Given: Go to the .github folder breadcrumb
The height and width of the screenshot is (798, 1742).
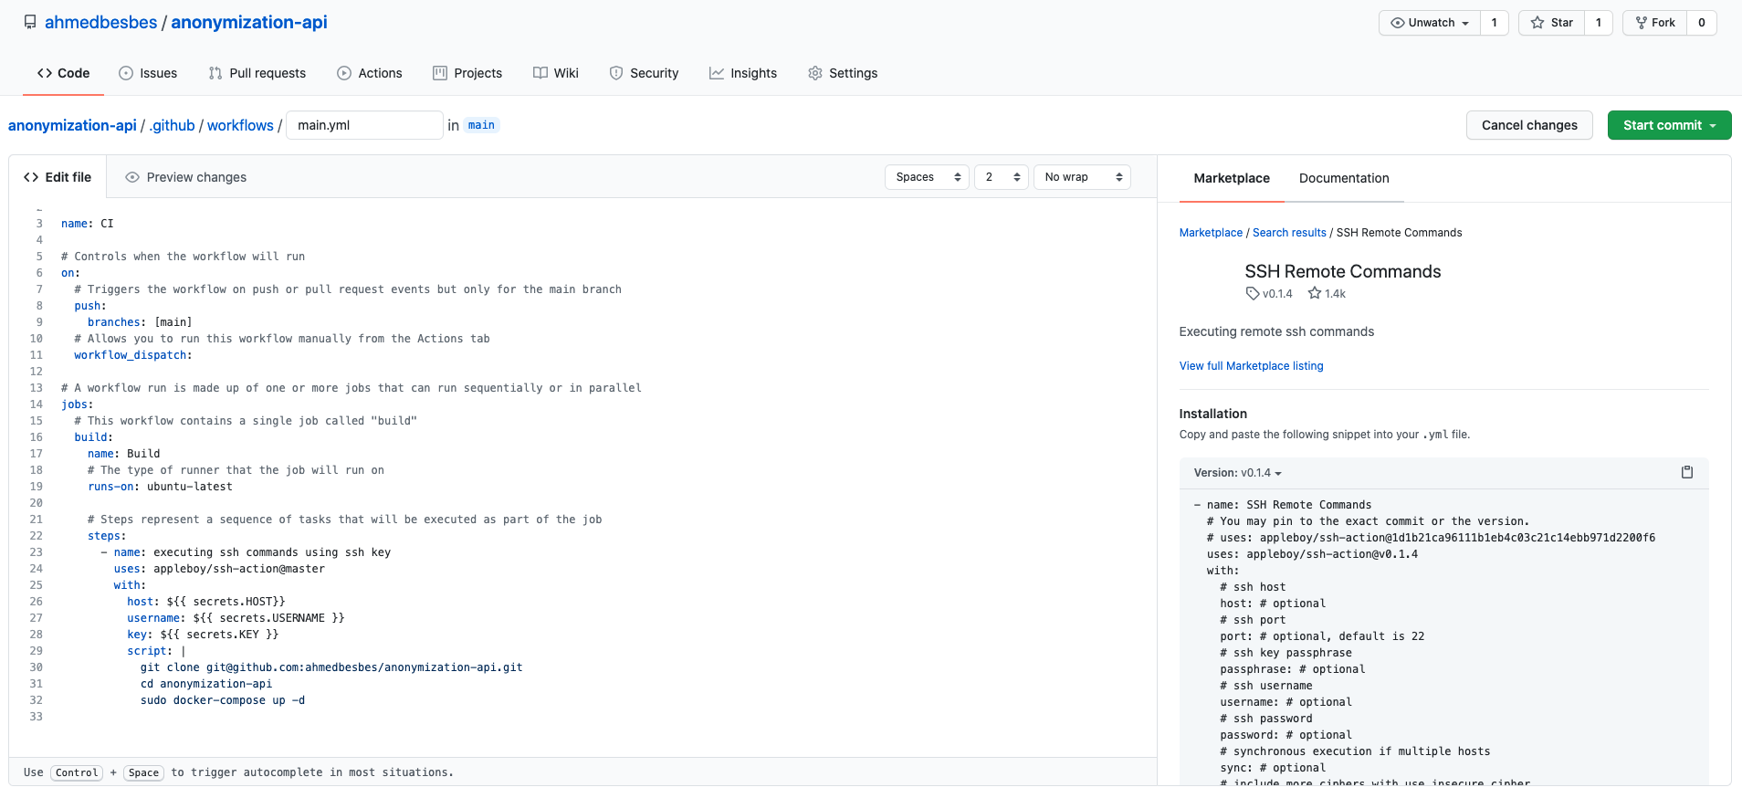Looking at the screenshot, I should click(173, 125).
